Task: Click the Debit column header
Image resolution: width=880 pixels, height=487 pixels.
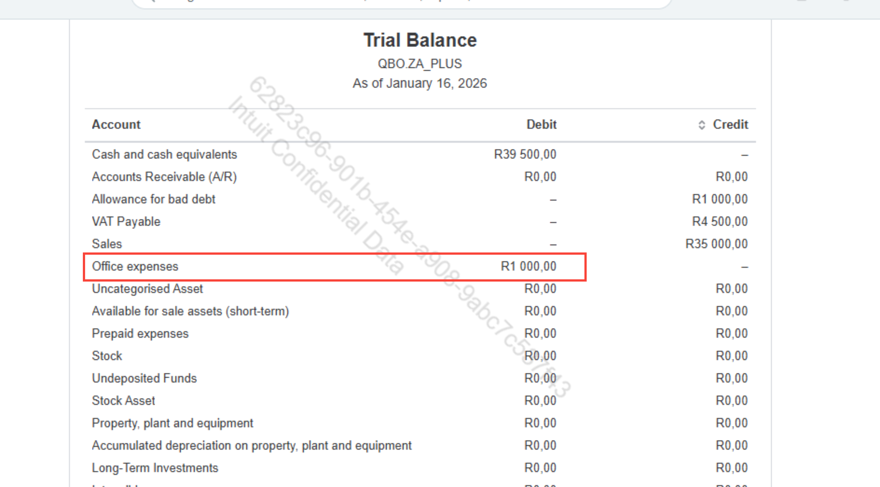Action: 541,125
